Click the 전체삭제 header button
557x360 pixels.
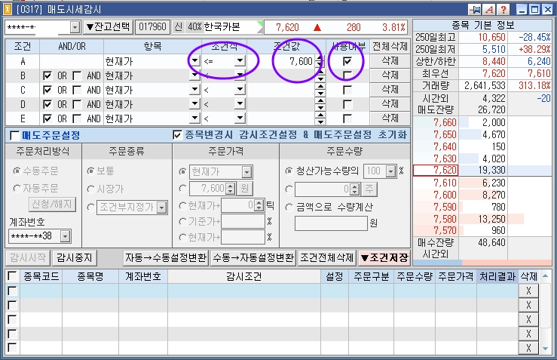tap(390, 46)
